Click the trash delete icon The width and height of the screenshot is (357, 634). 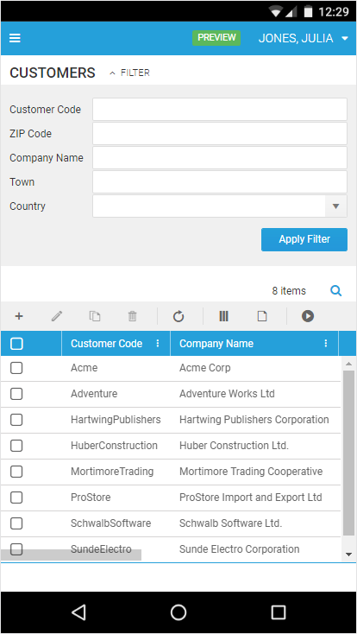(x=133, y=316)
